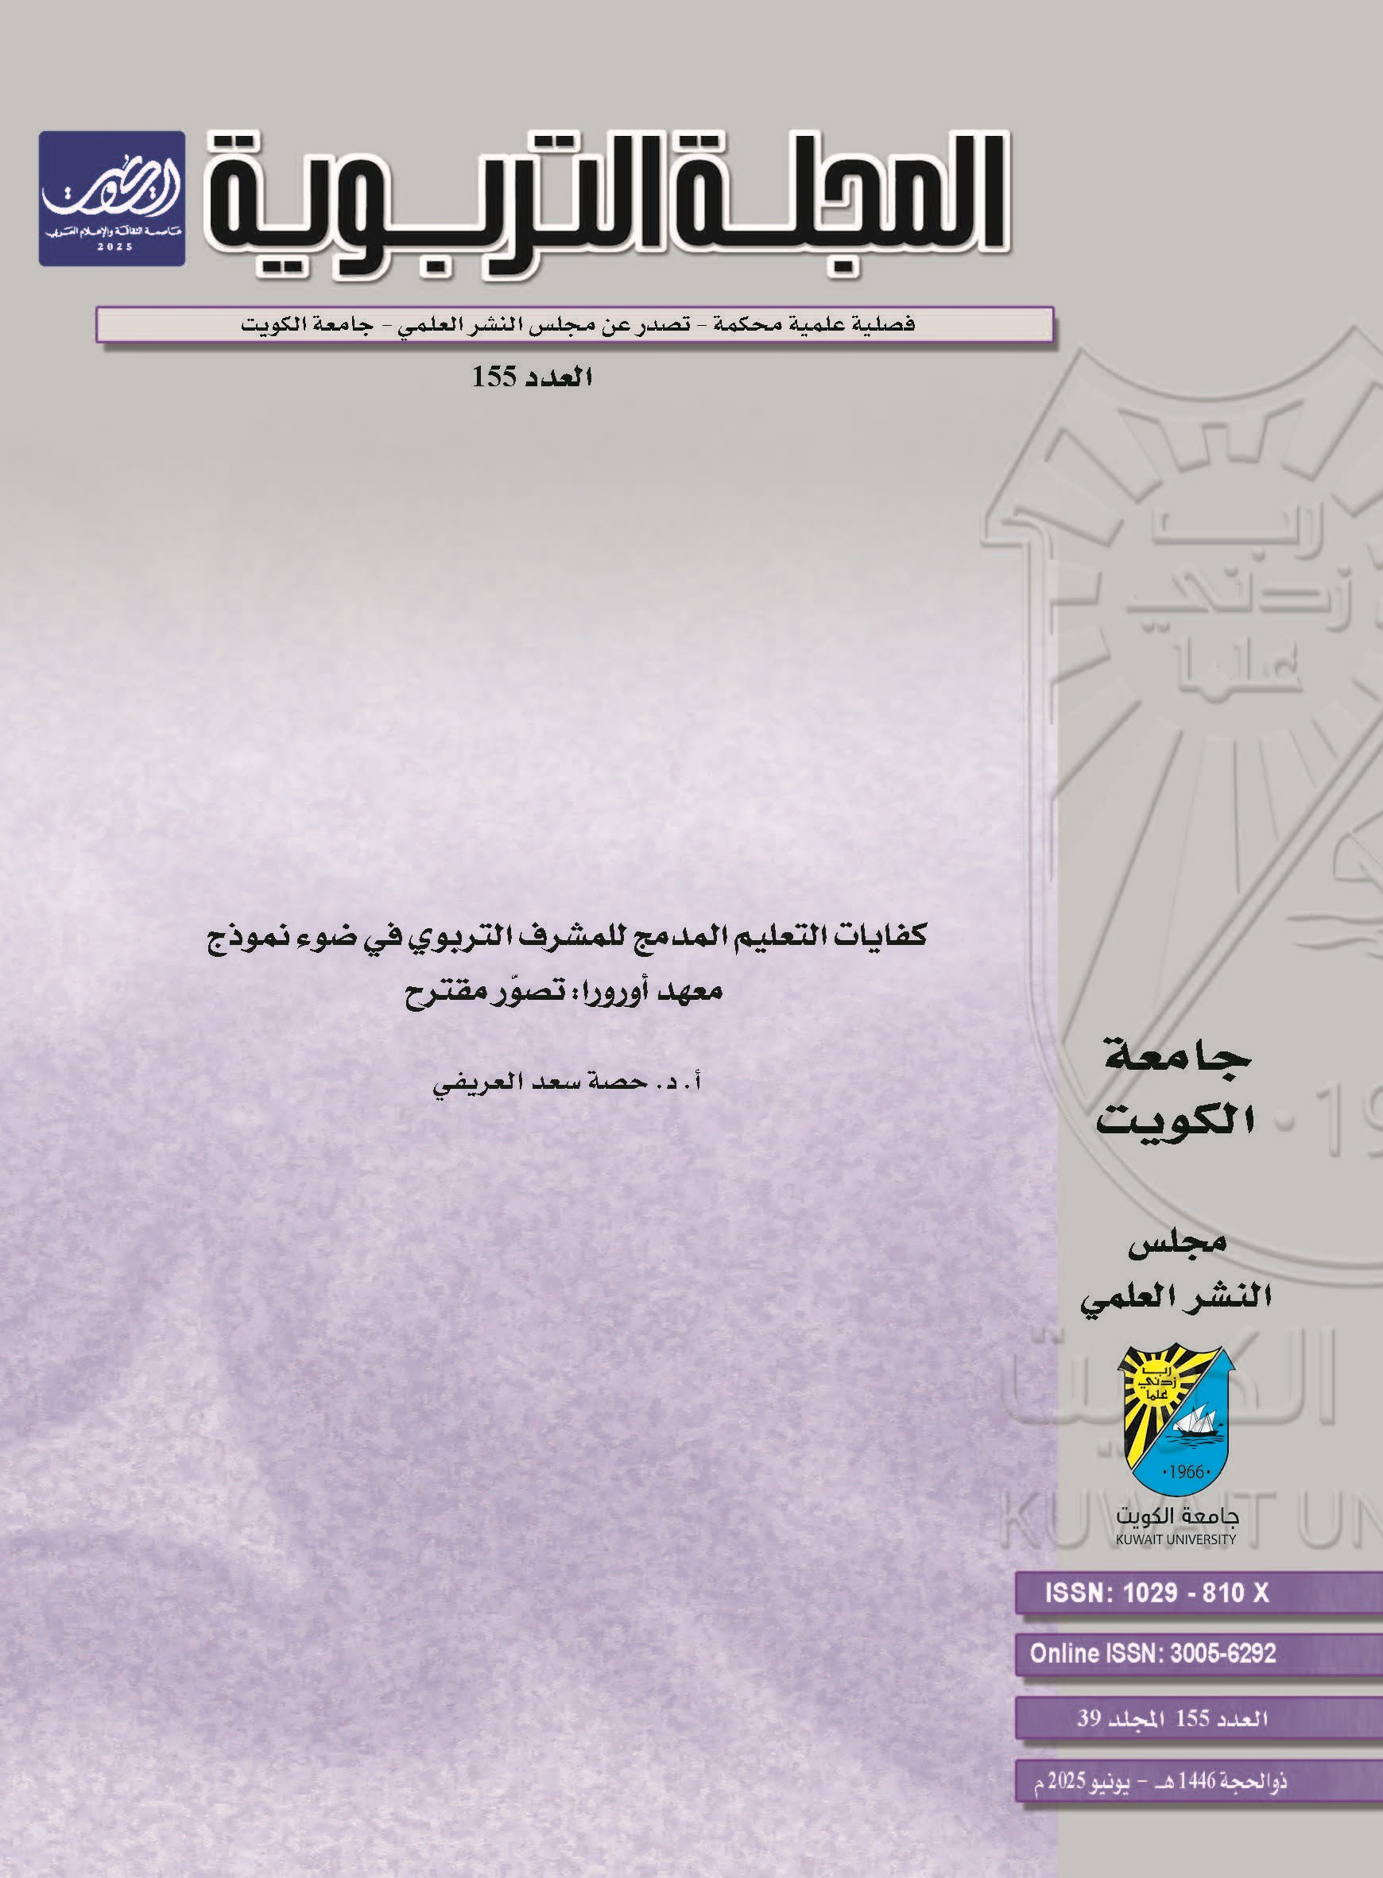Click the 2025 year inside the blue badge

click(x=111, y=249)
